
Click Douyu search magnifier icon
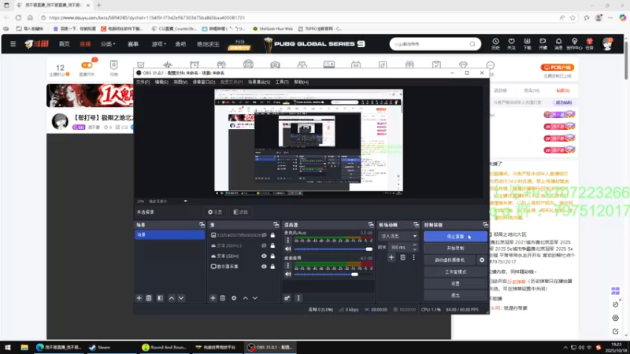click(472, 44)
